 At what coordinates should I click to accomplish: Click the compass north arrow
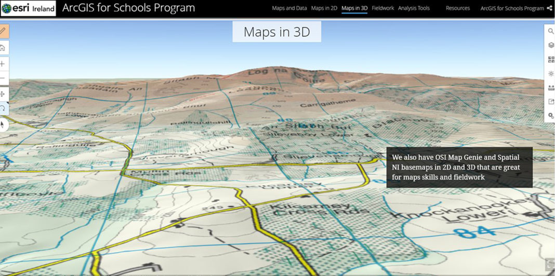[x=3, y=125]
